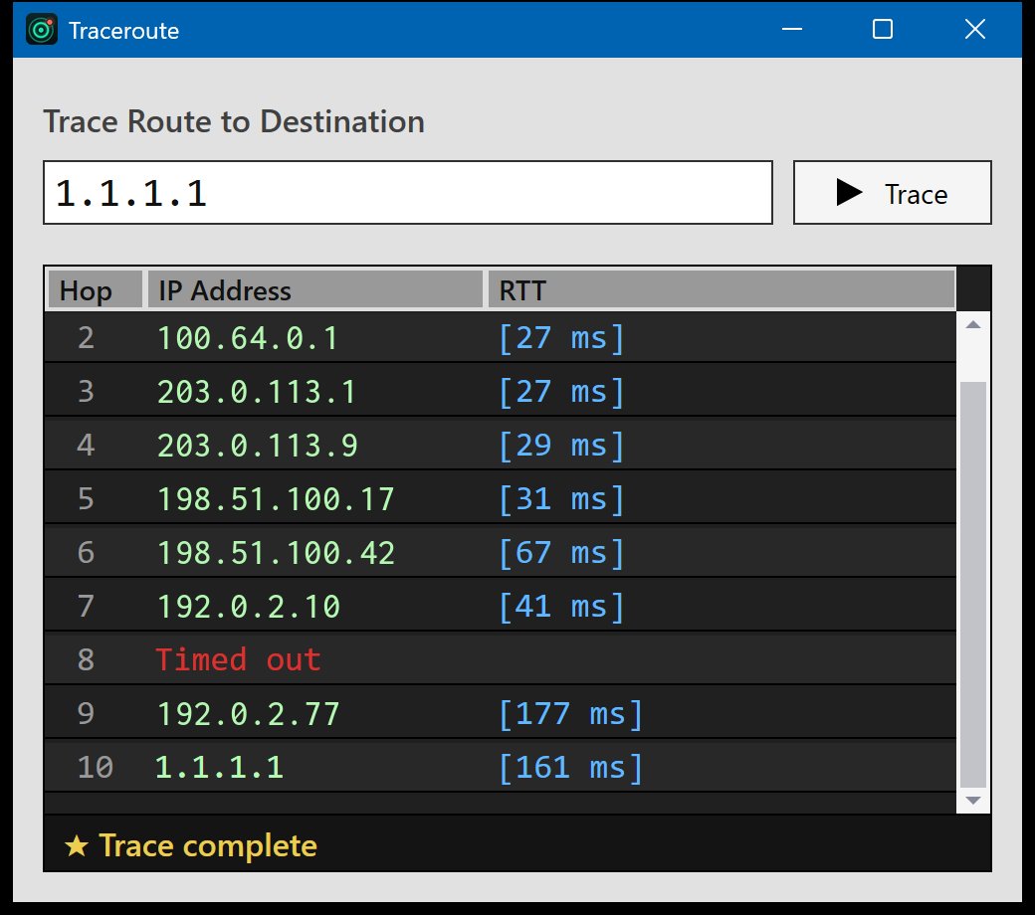The height and width of the screenshot is (915, 1035).
Task: Click the scrollbar down arrow
Action: point(972,801)
